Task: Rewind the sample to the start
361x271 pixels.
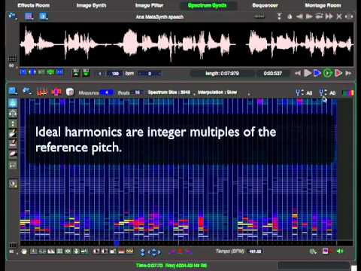Action: (298, 73)
